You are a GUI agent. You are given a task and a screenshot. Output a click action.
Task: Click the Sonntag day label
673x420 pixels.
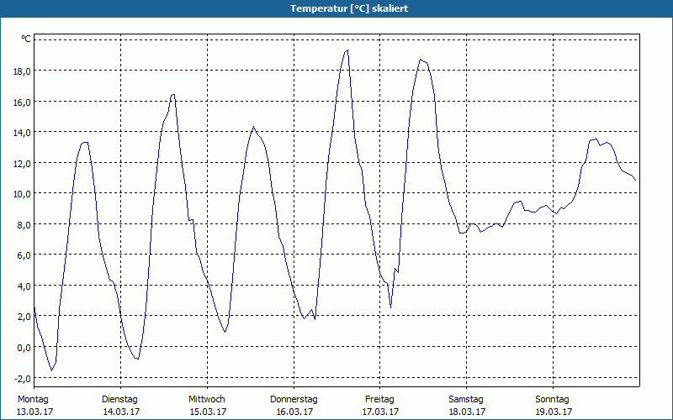pos(553,400)
